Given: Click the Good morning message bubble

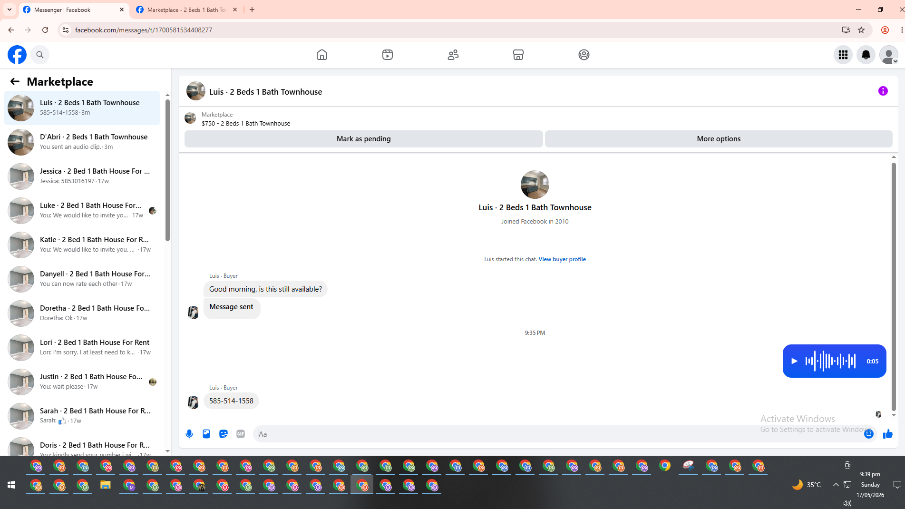Looking at the screenshot, I should point(265,289).
